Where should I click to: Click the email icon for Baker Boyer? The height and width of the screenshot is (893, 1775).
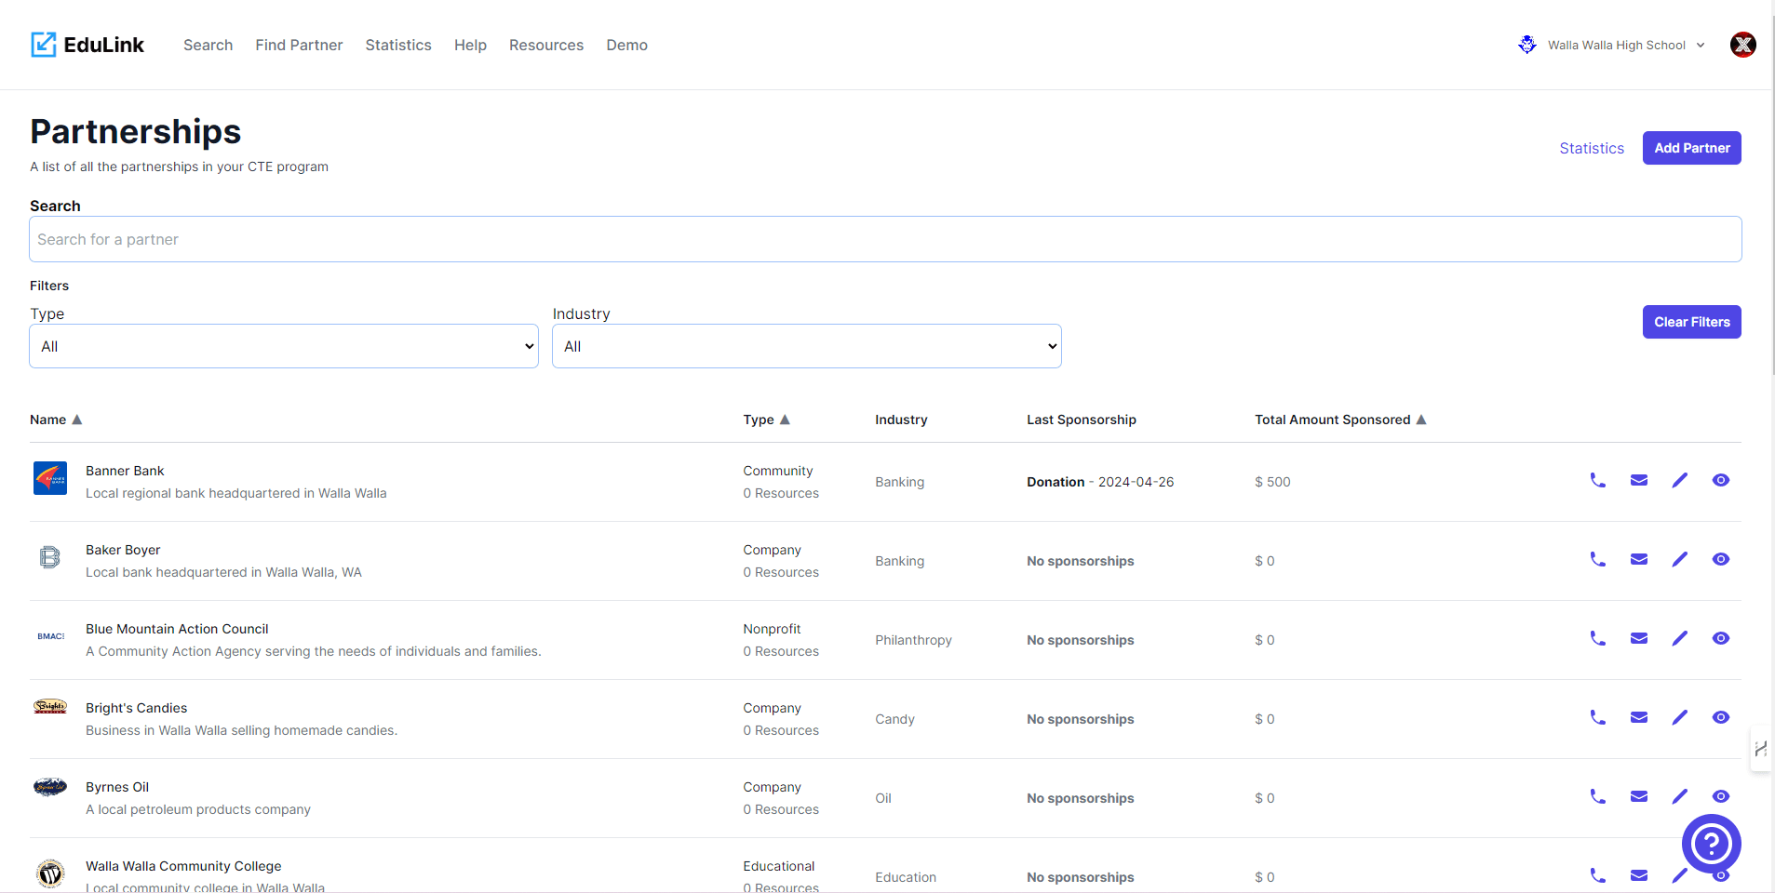point(1638,560)
